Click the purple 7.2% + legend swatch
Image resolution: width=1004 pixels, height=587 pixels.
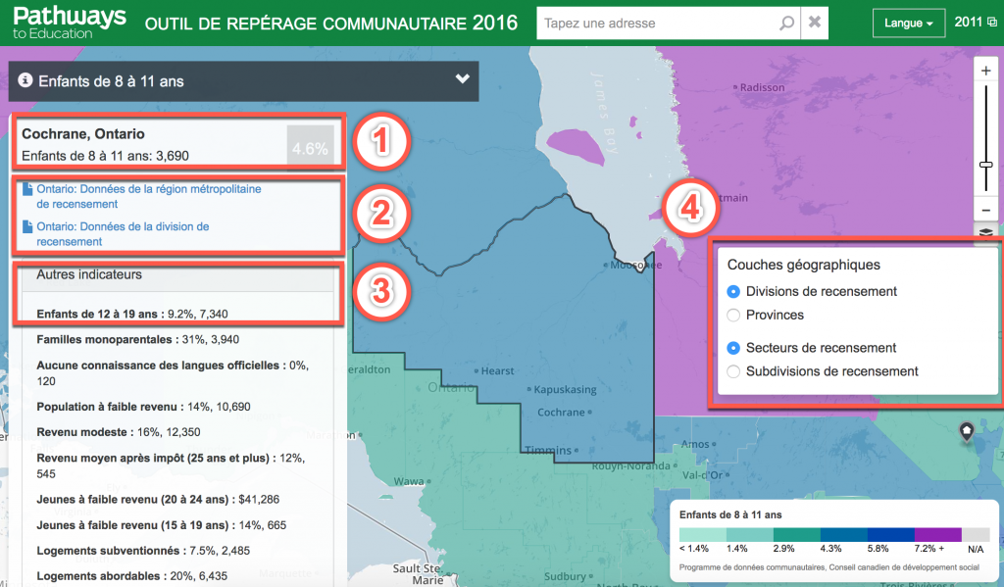tap(938, 534)
